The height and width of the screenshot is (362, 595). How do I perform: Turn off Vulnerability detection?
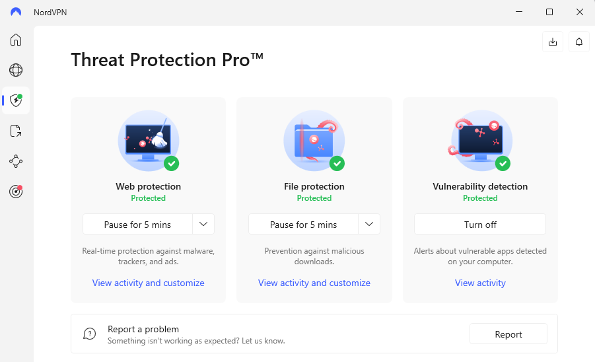480,225
